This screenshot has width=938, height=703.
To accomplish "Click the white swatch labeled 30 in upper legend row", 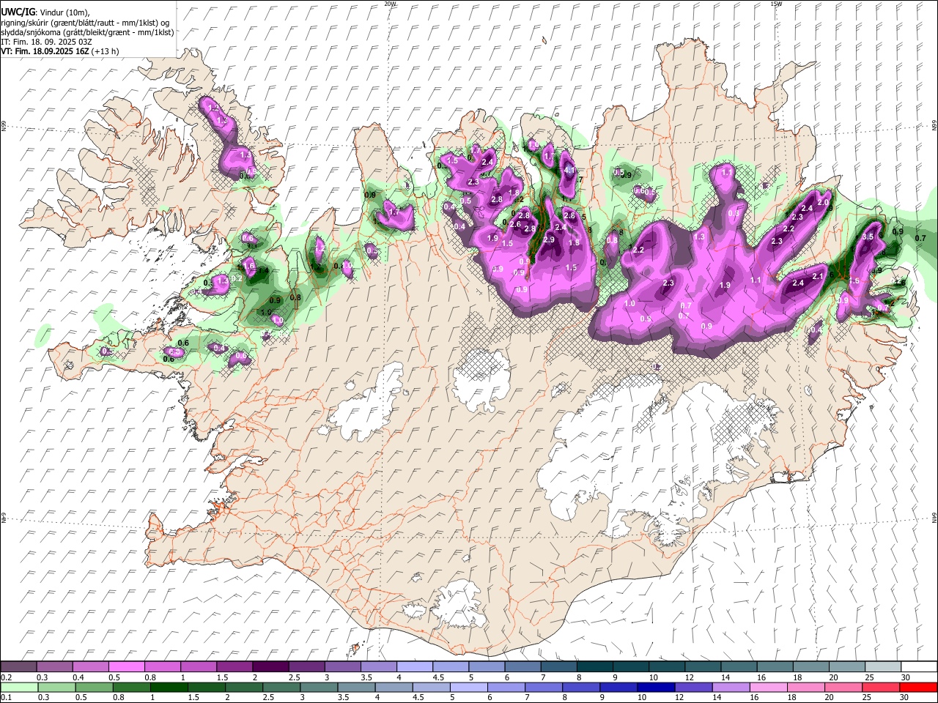I will (919, 667).
